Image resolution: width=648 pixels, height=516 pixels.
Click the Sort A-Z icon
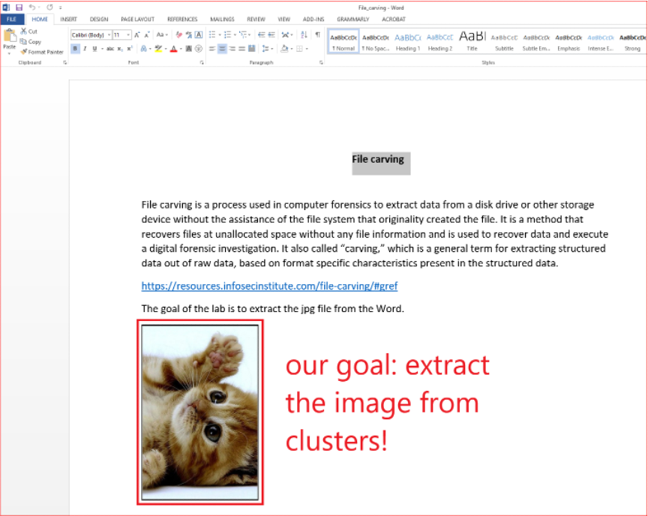(304, 35)
